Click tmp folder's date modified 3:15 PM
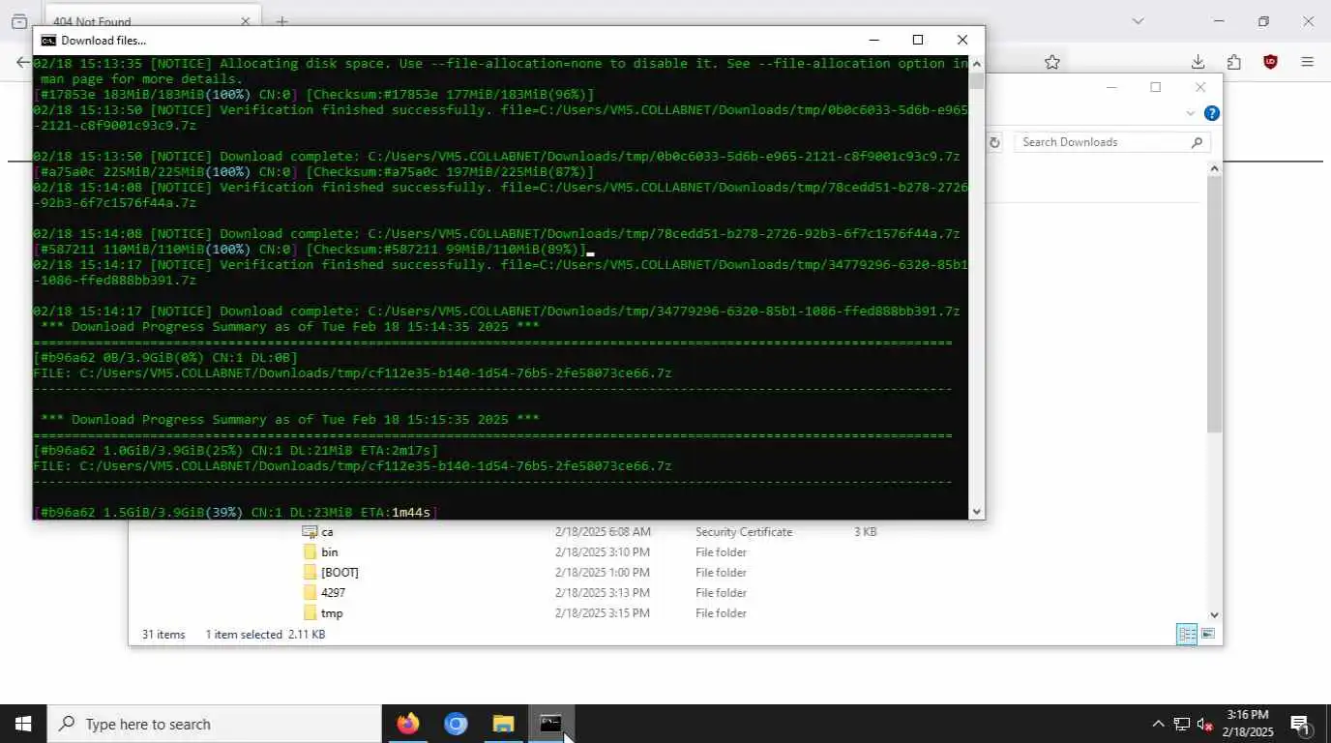 click(603, 613)
